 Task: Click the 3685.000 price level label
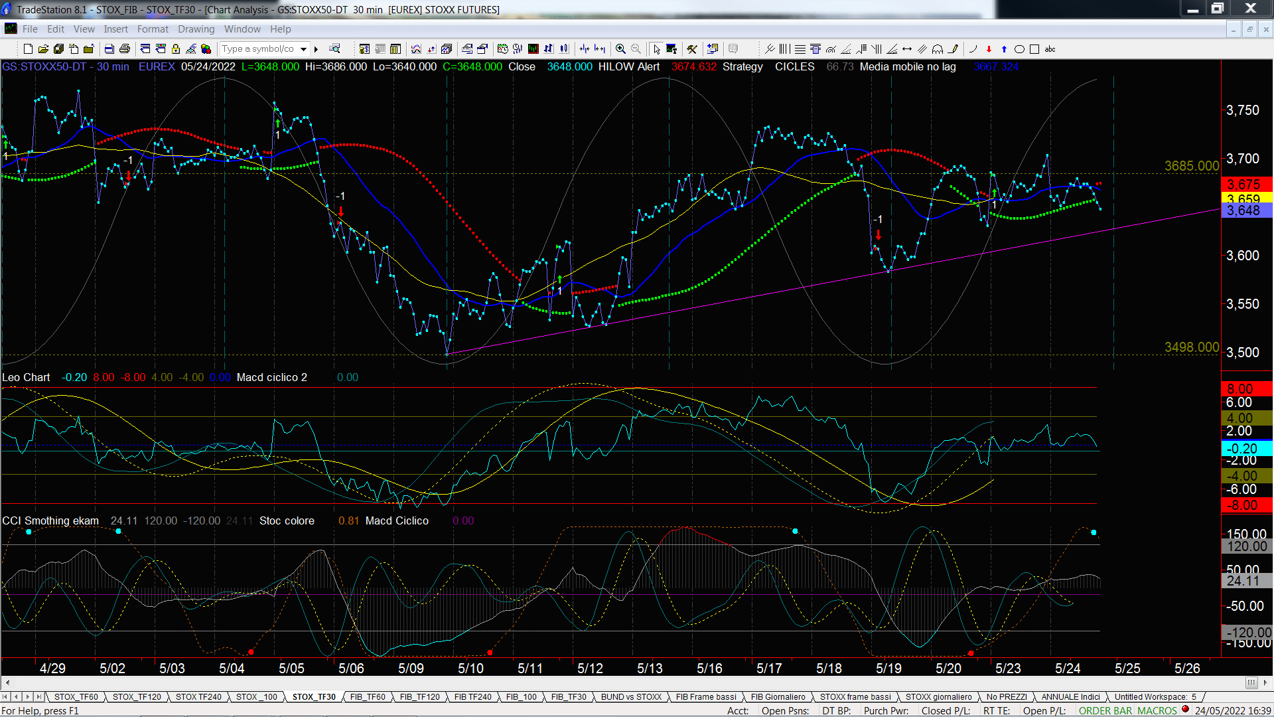pos(1192,166)
